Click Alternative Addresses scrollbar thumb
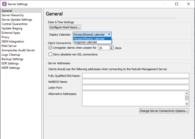Image resolution: width=195 pixels, height=139 pixels. (x=187, y=98)
